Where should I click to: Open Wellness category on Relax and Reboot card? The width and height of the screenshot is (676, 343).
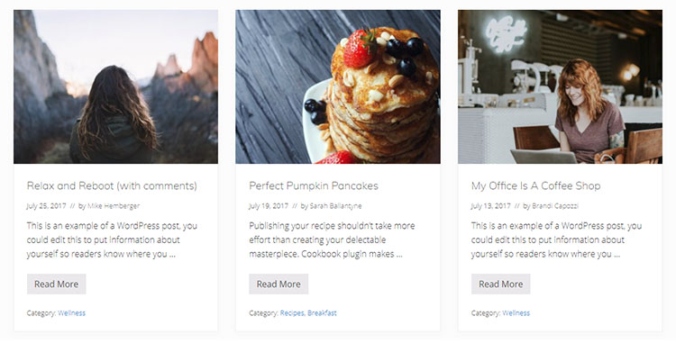click(71, 313)
